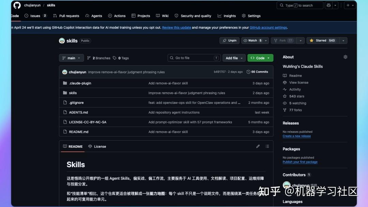Open 'Add prompt-optimizer skill' commit message
Image resolution: width=368 pixels, height=207 pixels.
tap(190, 122)
